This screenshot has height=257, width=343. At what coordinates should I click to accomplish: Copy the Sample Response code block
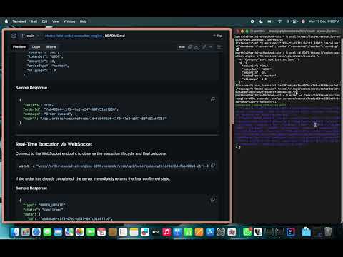pos(213,99)
